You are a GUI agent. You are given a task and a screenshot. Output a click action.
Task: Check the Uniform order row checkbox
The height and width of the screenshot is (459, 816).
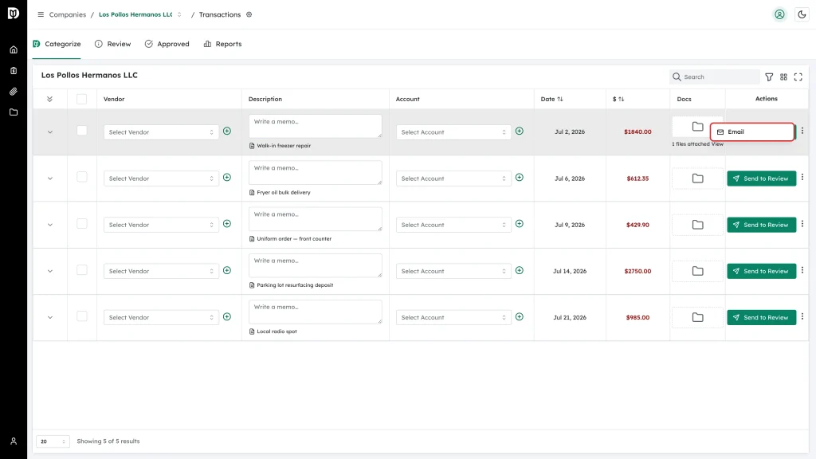(x=82, y=224)
